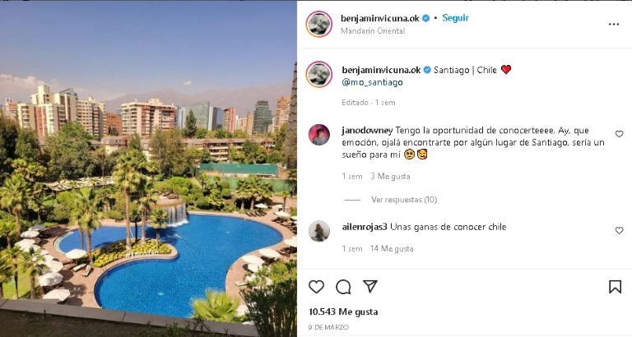Click benjaminvicuna.ok header profile picture
632x337 pixels.
(x=319, y=24)
